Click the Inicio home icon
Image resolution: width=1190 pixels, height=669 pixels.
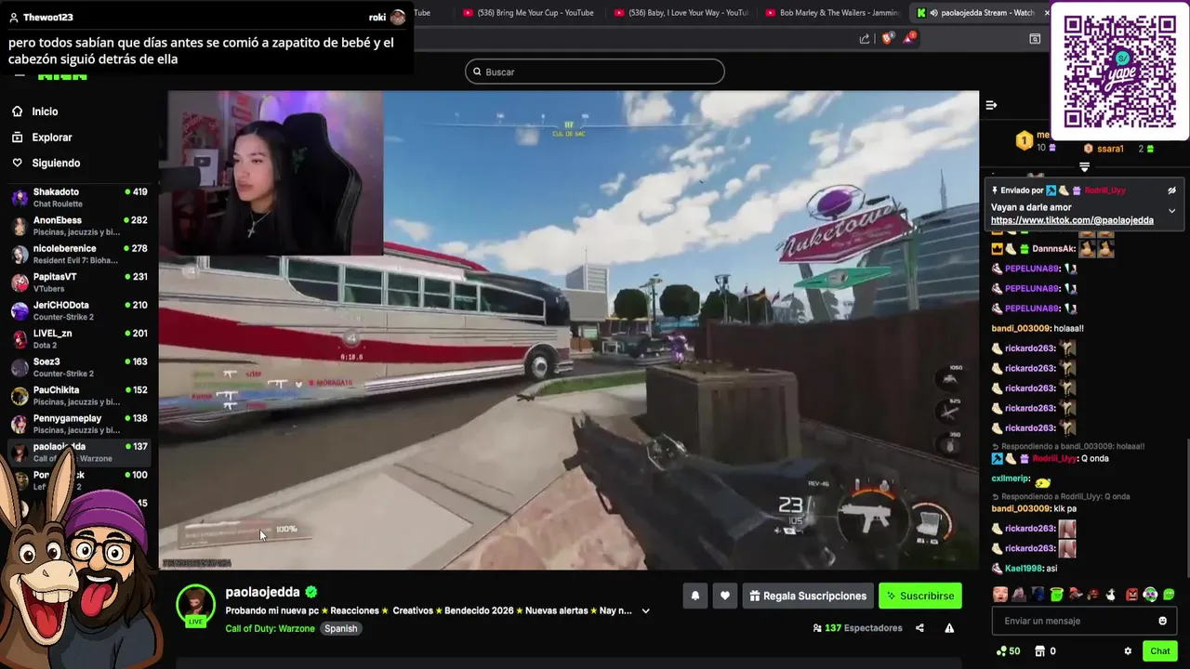(x=17, y=111)
